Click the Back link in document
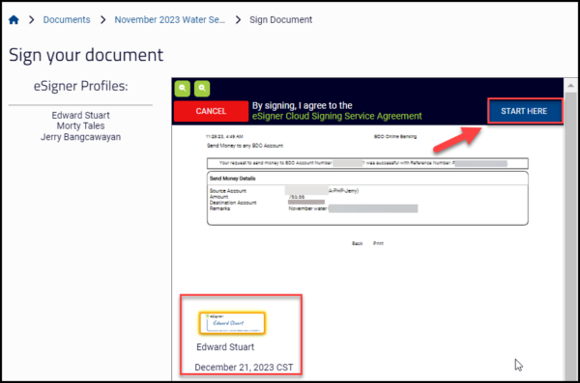Viewport: 580px width, 383px height. [x=358, y=243]
